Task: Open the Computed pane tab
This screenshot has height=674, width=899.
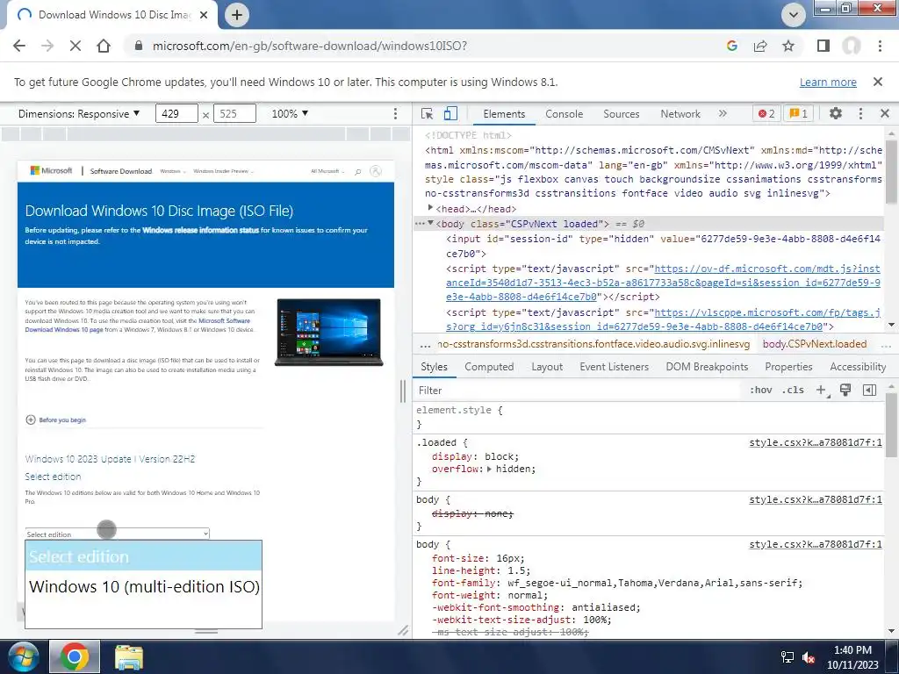Action: coord(489,367)
